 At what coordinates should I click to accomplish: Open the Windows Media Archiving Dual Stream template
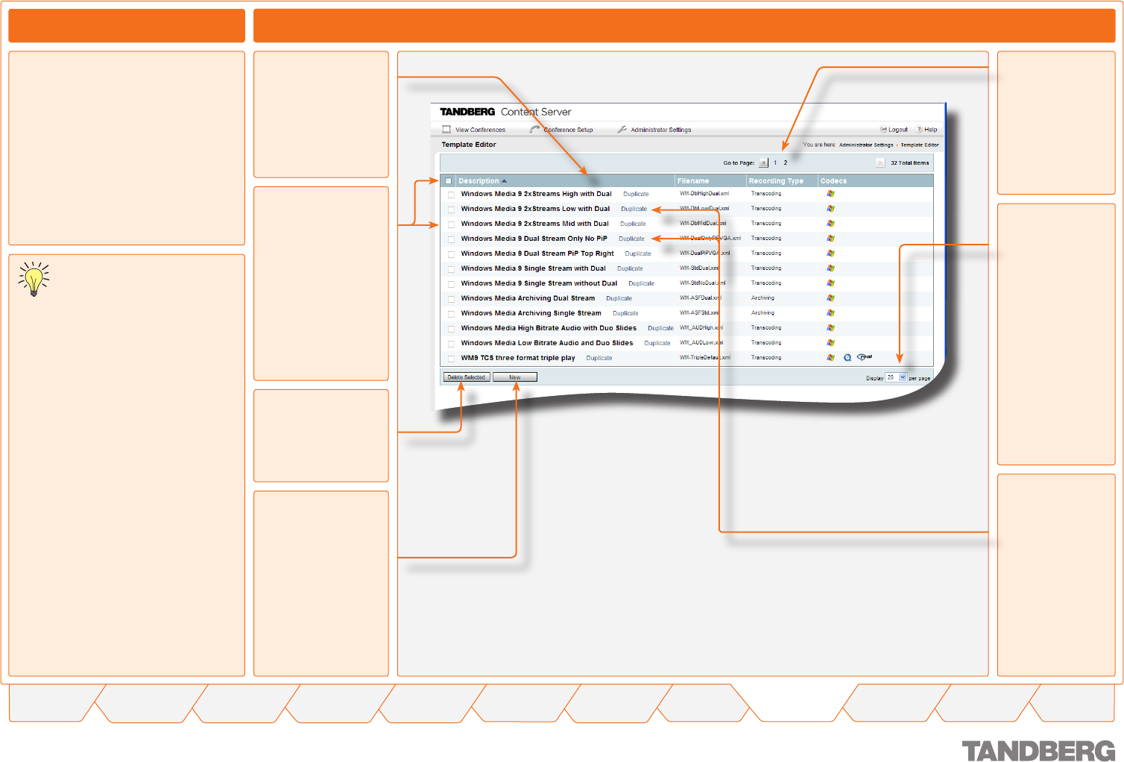(x=528, y=298)
